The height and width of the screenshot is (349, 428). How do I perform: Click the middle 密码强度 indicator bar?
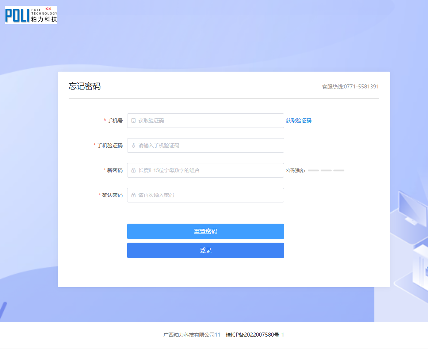(326, 171)
